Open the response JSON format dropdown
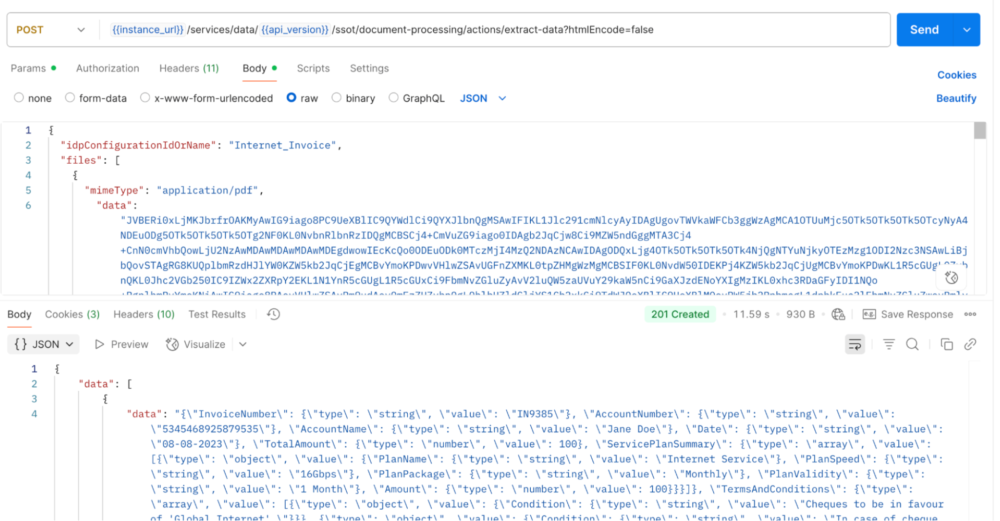Screen dimensions: 1000x521 point(43,345)
